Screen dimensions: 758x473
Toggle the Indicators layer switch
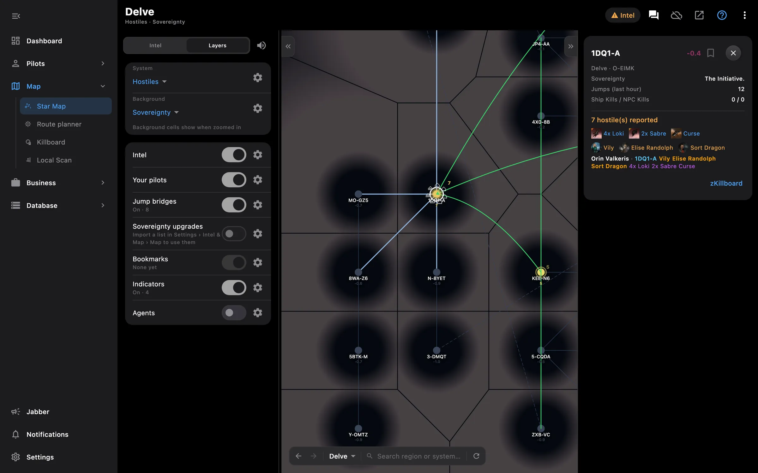point(234,288)
